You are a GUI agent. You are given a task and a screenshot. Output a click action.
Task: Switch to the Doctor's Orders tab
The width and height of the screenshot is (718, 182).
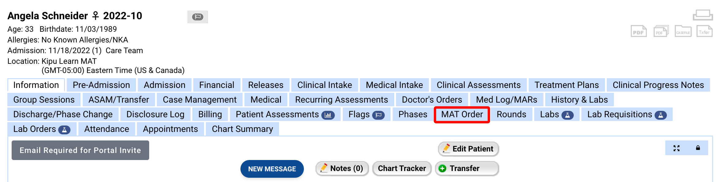pyautogui.click(x=432, y=100)
